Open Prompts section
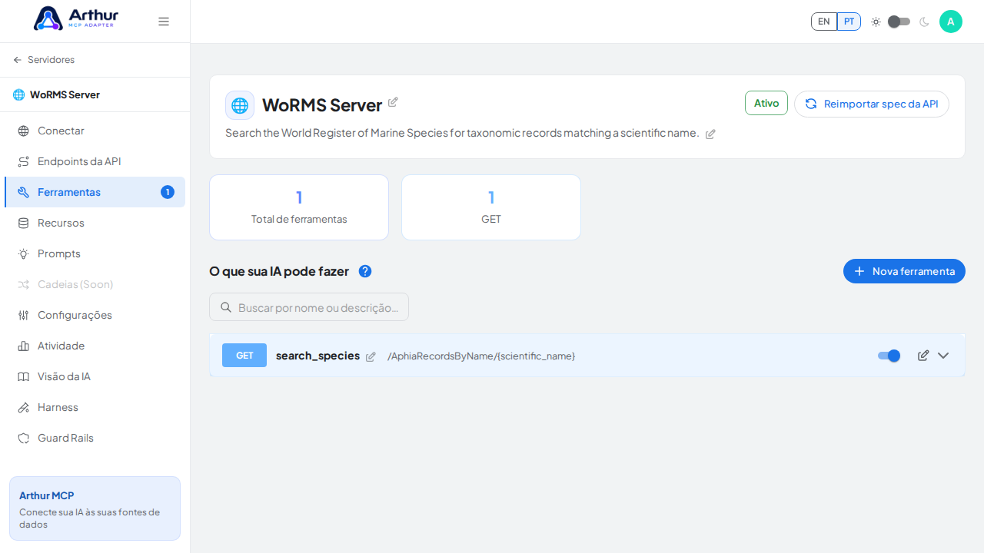The width and height of the screenshot is (984, 553). click(95, 253)
